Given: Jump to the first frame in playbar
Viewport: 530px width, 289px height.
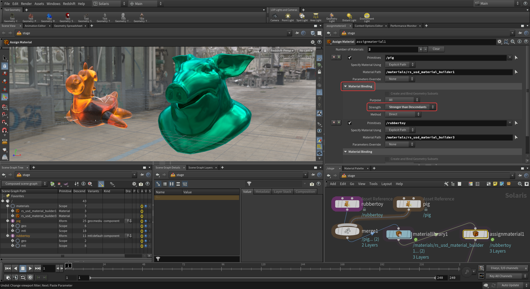Looking at the screenshot, I should coord(8,268).
